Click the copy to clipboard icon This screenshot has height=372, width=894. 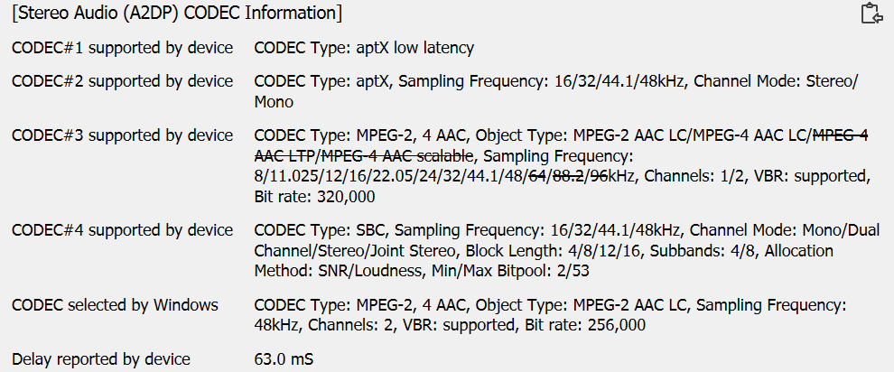pyautogui.click(x=871, y=13)
